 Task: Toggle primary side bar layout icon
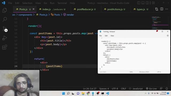pyautogui.click(x=139, y=3)
